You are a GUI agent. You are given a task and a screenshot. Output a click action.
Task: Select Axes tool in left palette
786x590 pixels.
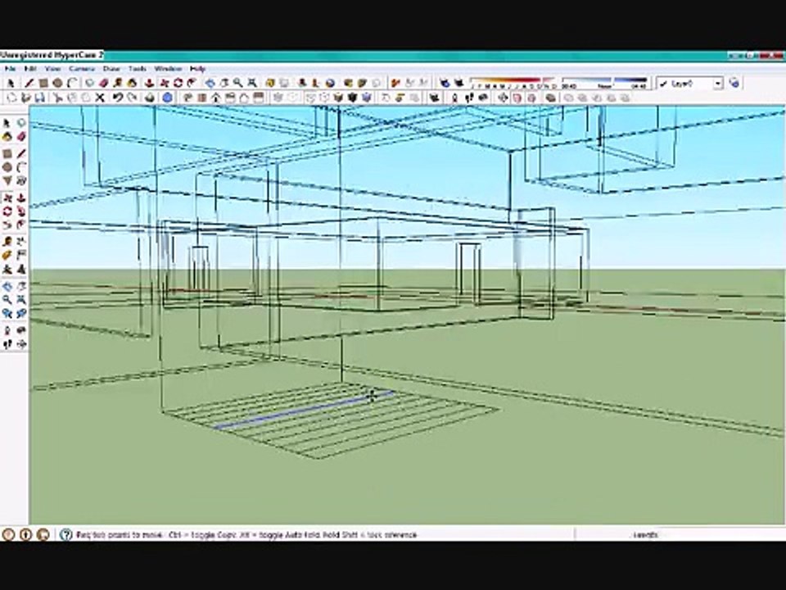point(7,270)
